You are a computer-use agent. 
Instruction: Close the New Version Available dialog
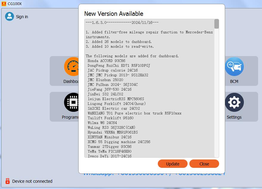[204, 164]
